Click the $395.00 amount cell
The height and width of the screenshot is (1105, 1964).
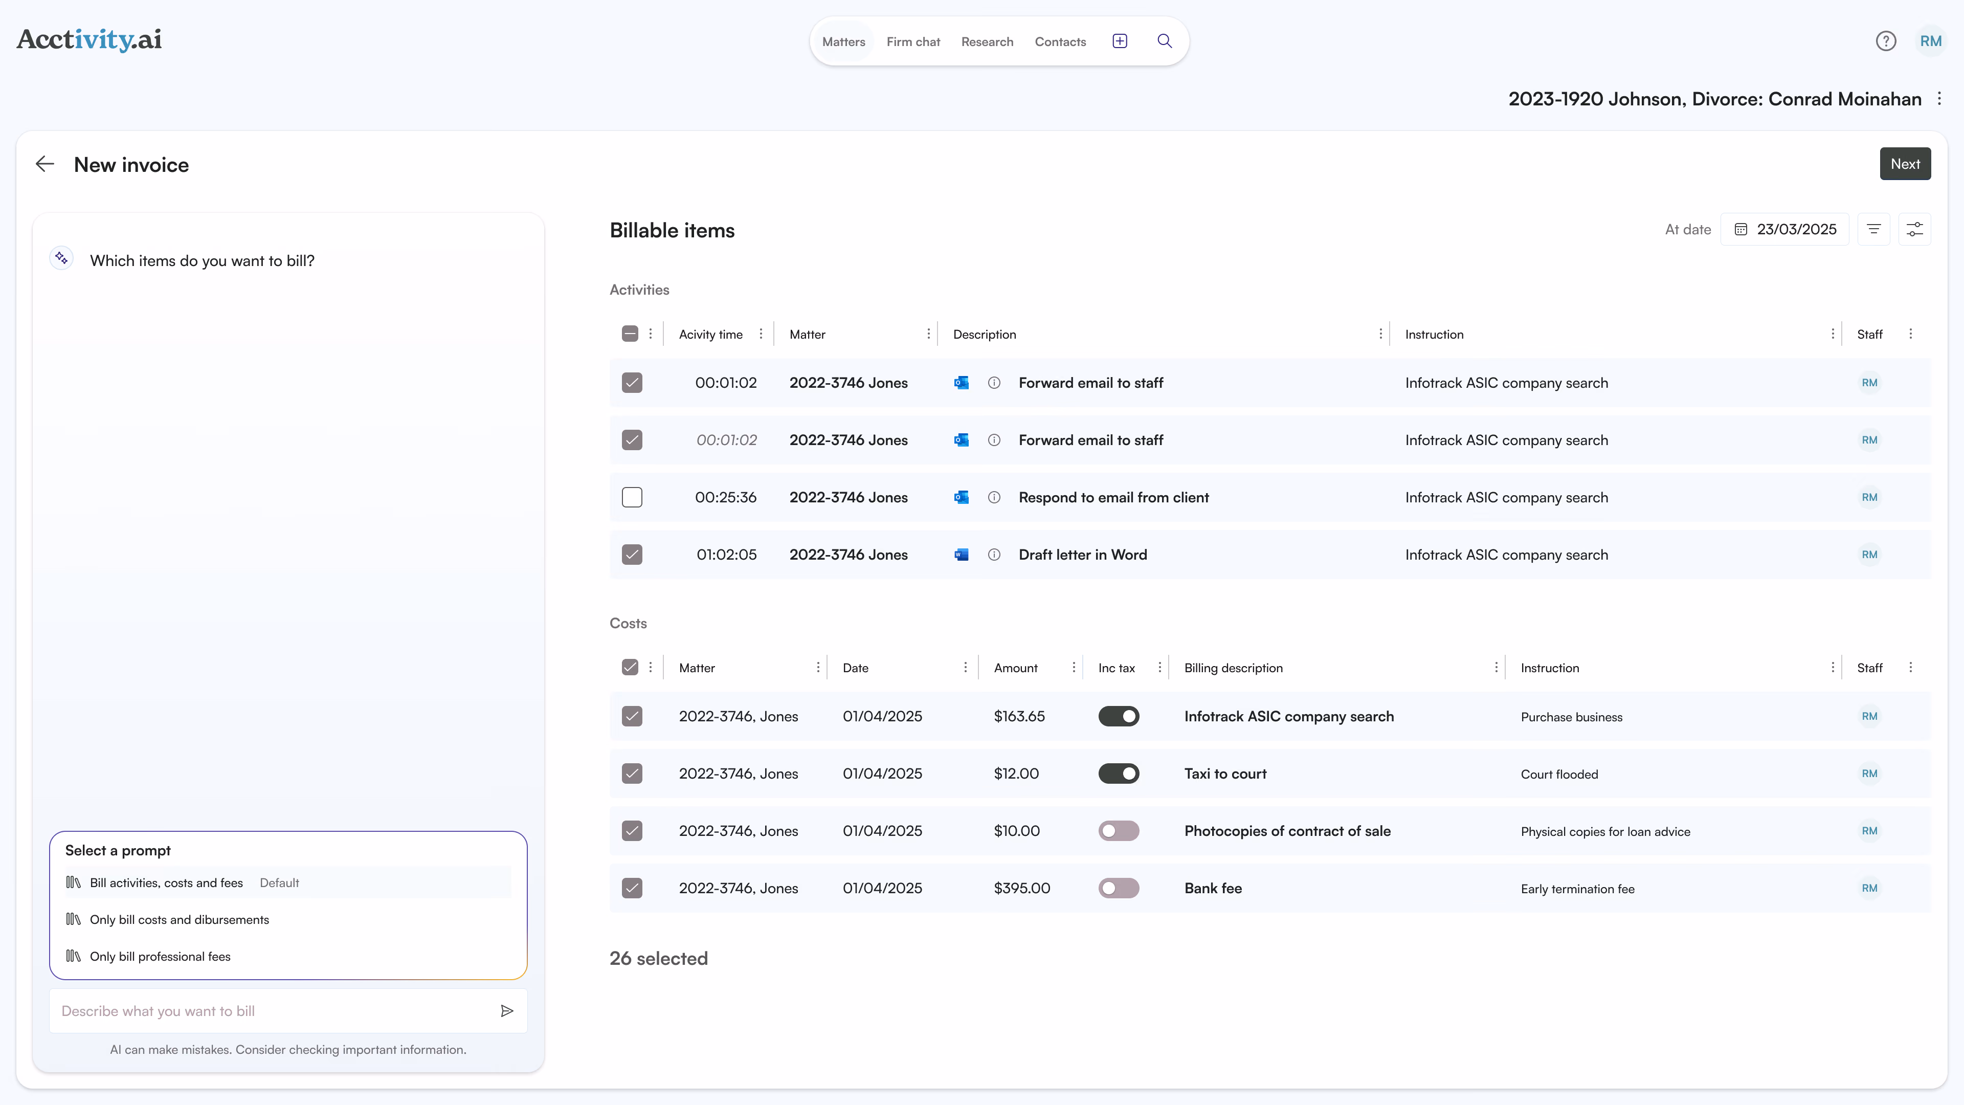point(1022,888)
